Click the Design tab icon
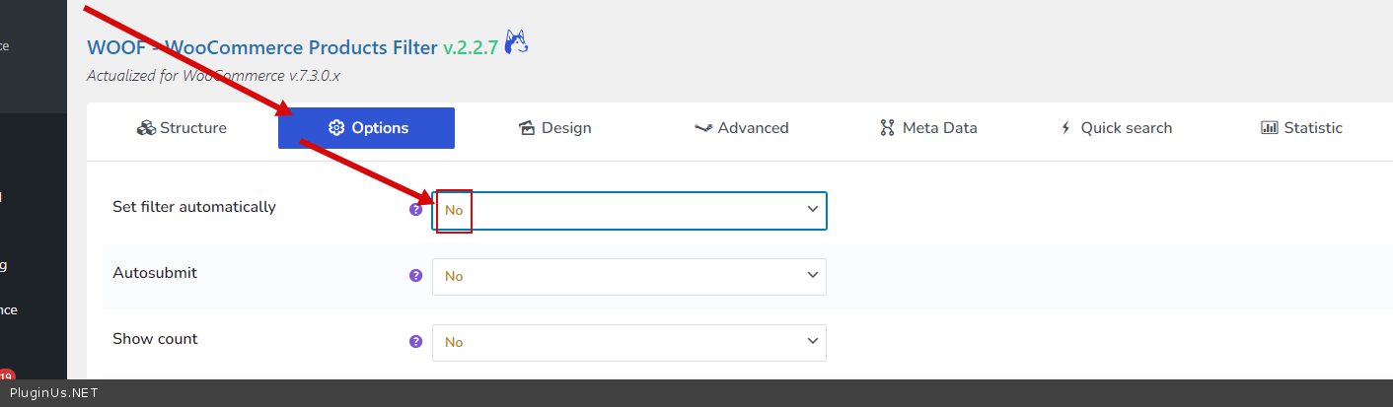The height and width of the screenshot is (407, 1393). point(526,128)
